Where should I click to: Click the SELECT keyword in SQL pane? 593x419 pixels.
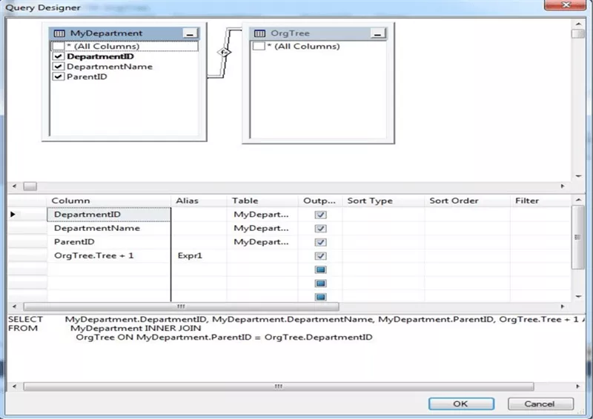[25, 319]
